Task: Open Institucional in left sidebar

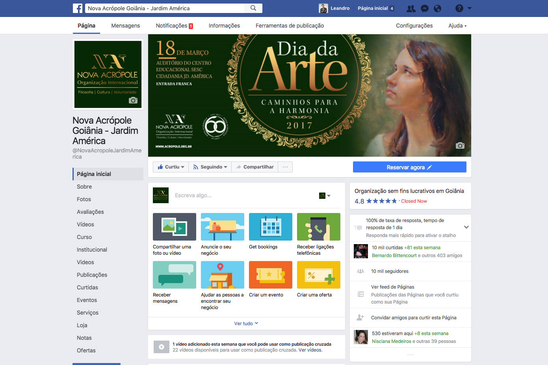Action: pyautogui.click(x=92, y=250)
